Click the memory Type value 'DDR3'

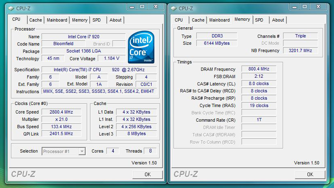coord(217,36)
